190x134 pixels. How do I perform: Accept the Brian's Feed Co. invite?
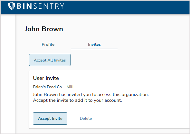tap(50, 119)
